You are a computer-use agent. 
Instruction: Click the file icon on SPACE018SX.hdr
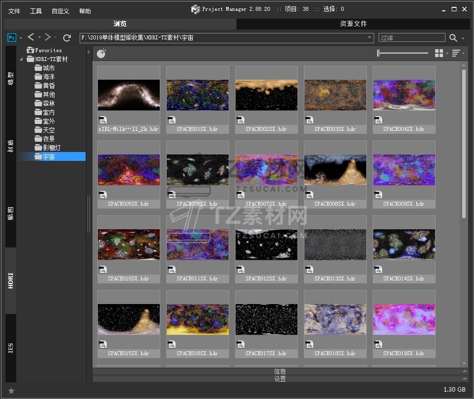coord(309,344)
